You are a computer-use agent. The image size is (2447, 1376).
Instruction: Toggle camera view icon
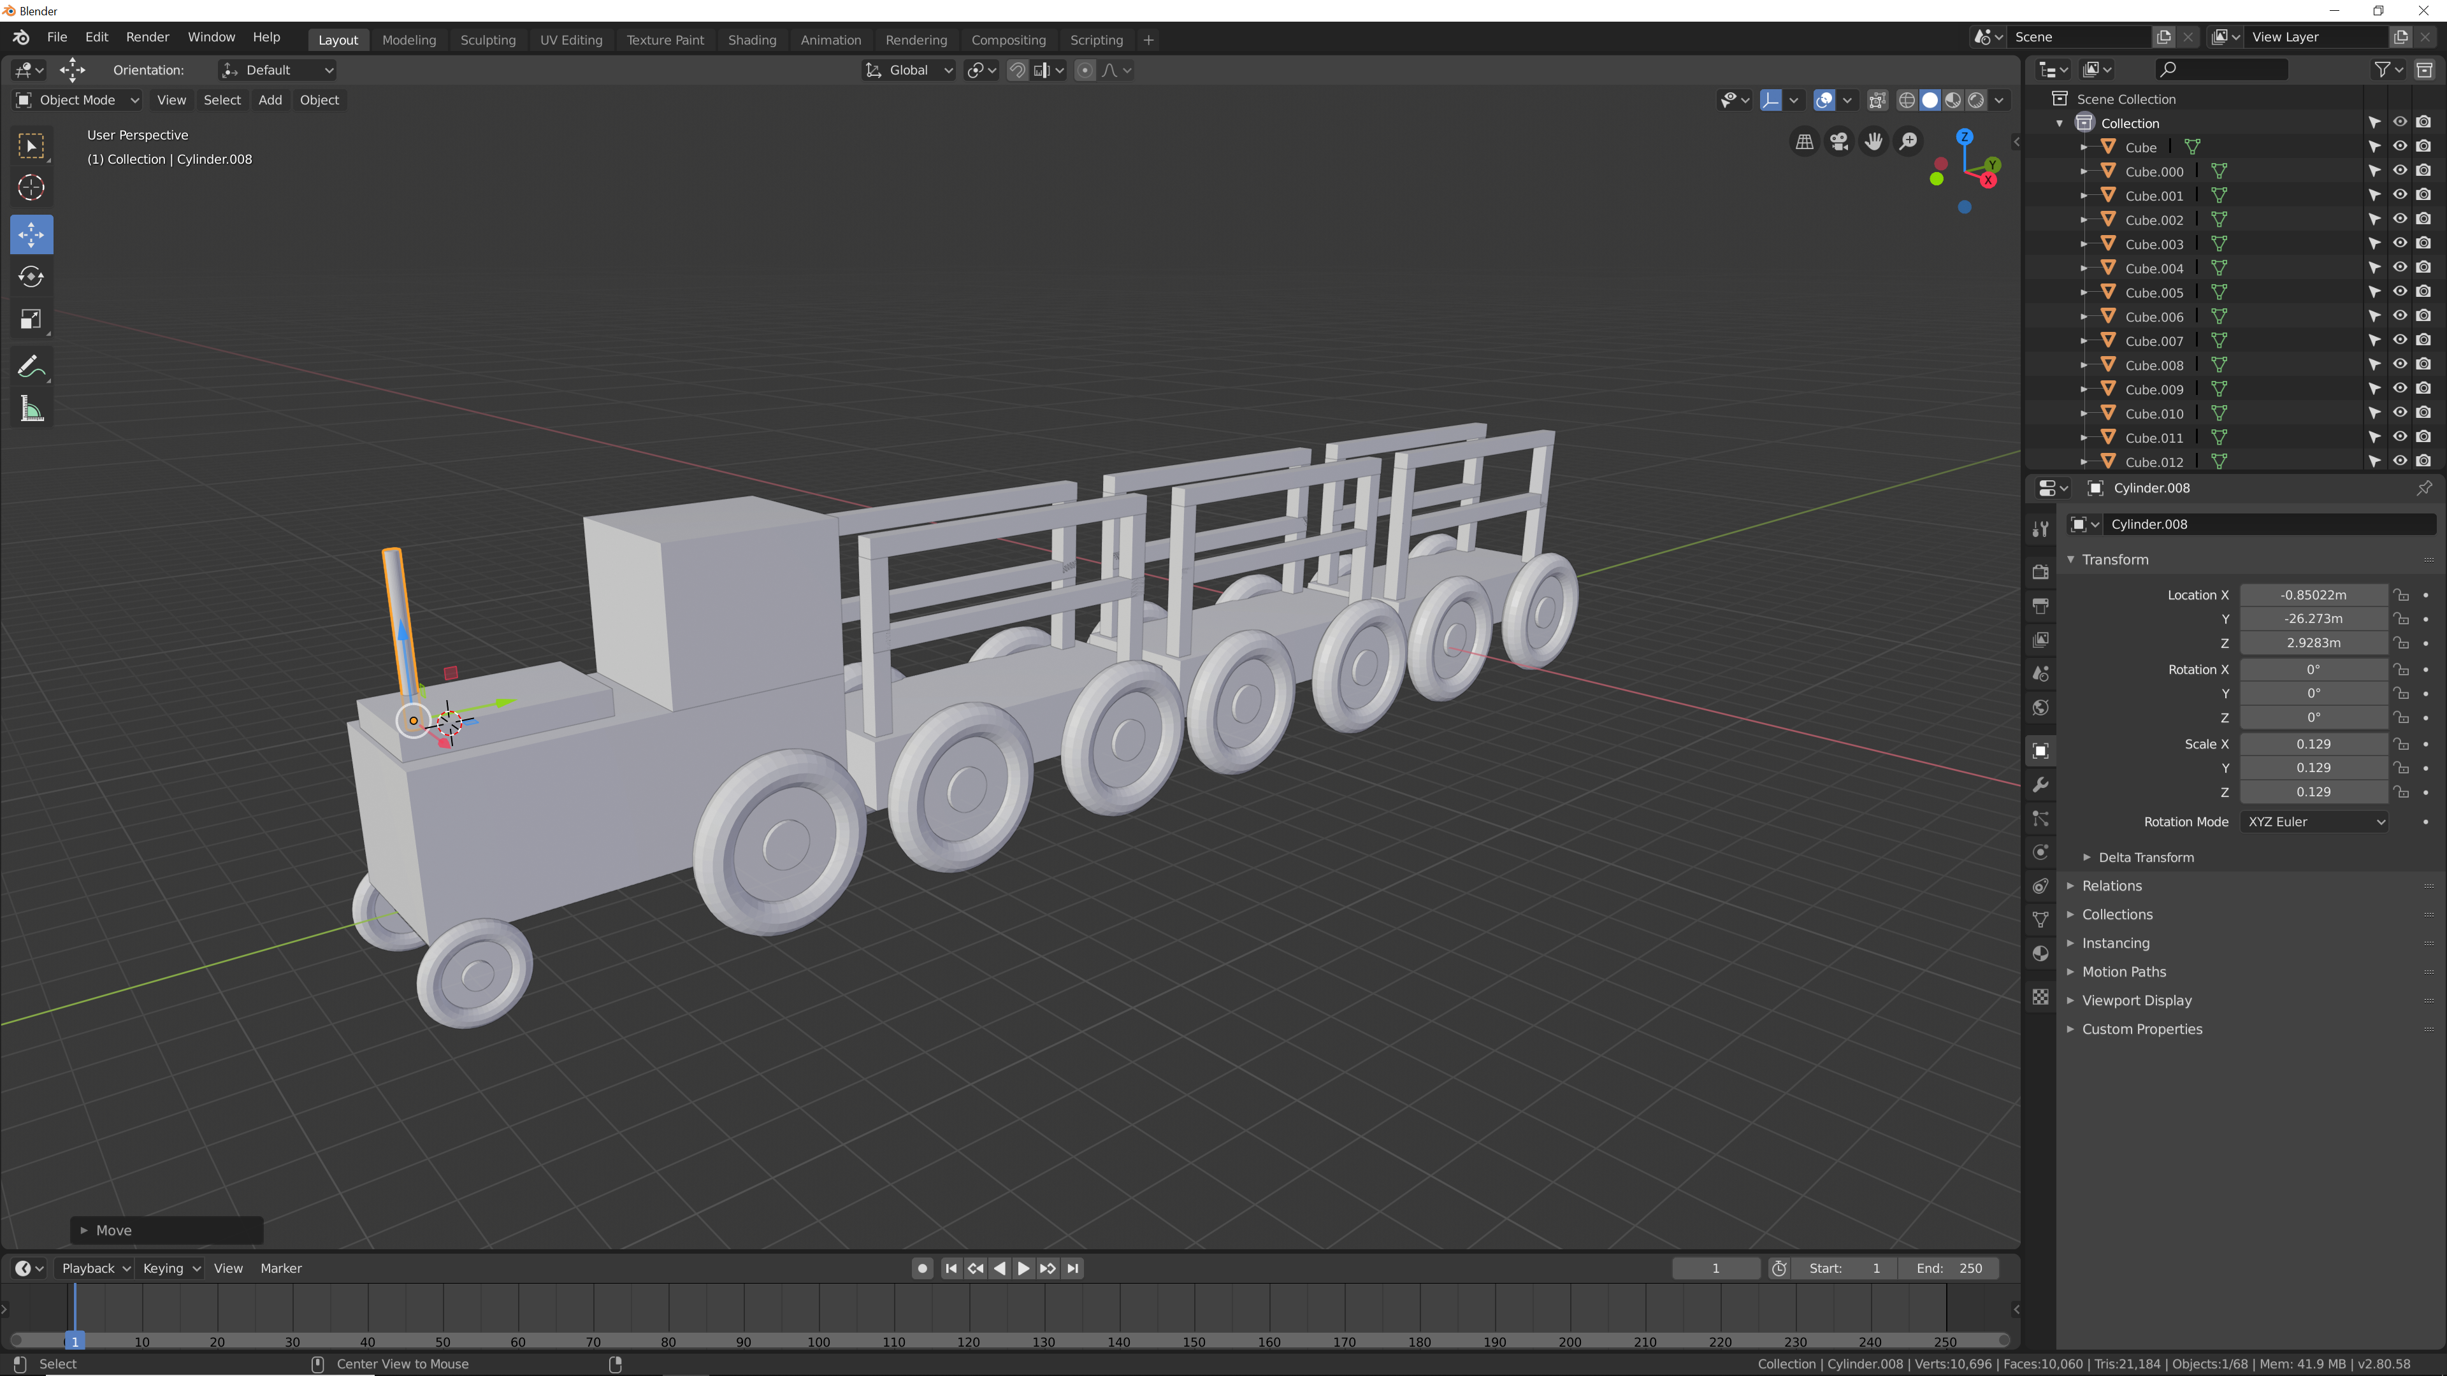coord(1839,141)
